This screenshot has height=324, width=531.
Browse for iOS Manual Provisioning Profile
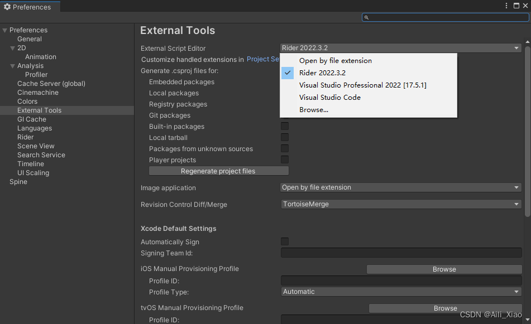point(444,269)
